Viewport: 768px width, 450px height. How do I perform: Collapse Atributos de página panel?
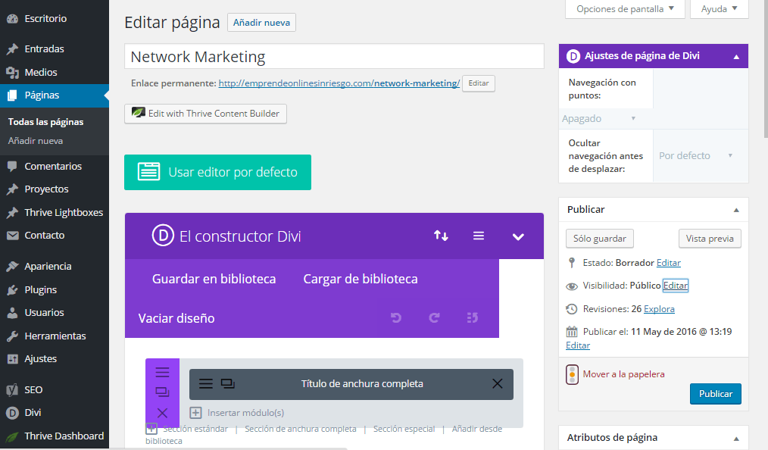pyautogui.click(x=736, y=439)
